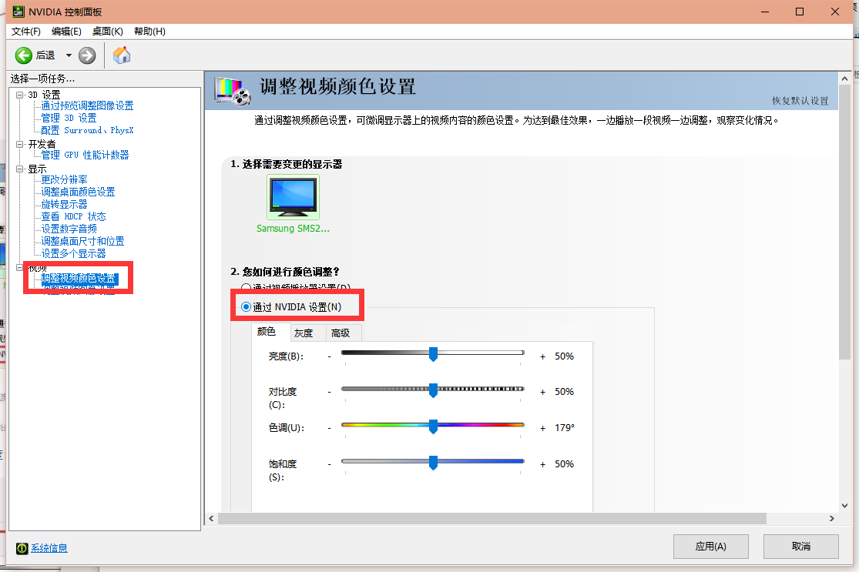Select the 通过 NVIDIA 设置 radio button
The height and width of the screenshot is (572, 859).
[247, 307]
